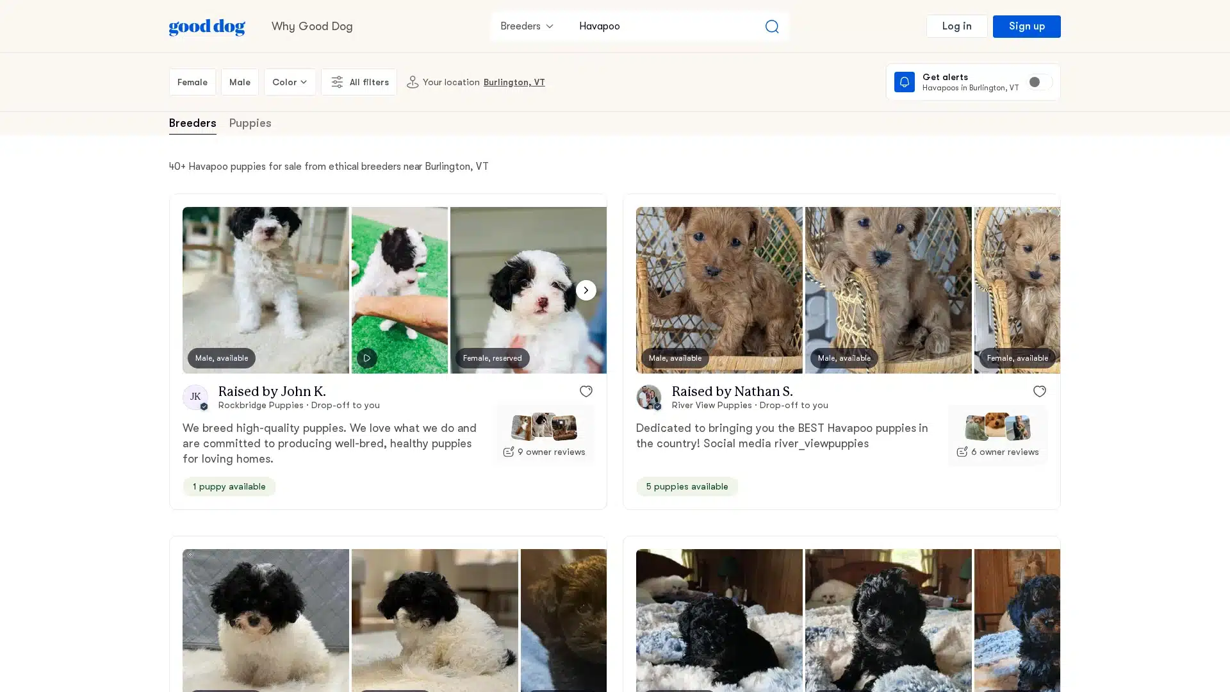This screenshot has width=1230, height=692.
Task: Click the search magnifier icon
Action: click(x=771, y=26)
